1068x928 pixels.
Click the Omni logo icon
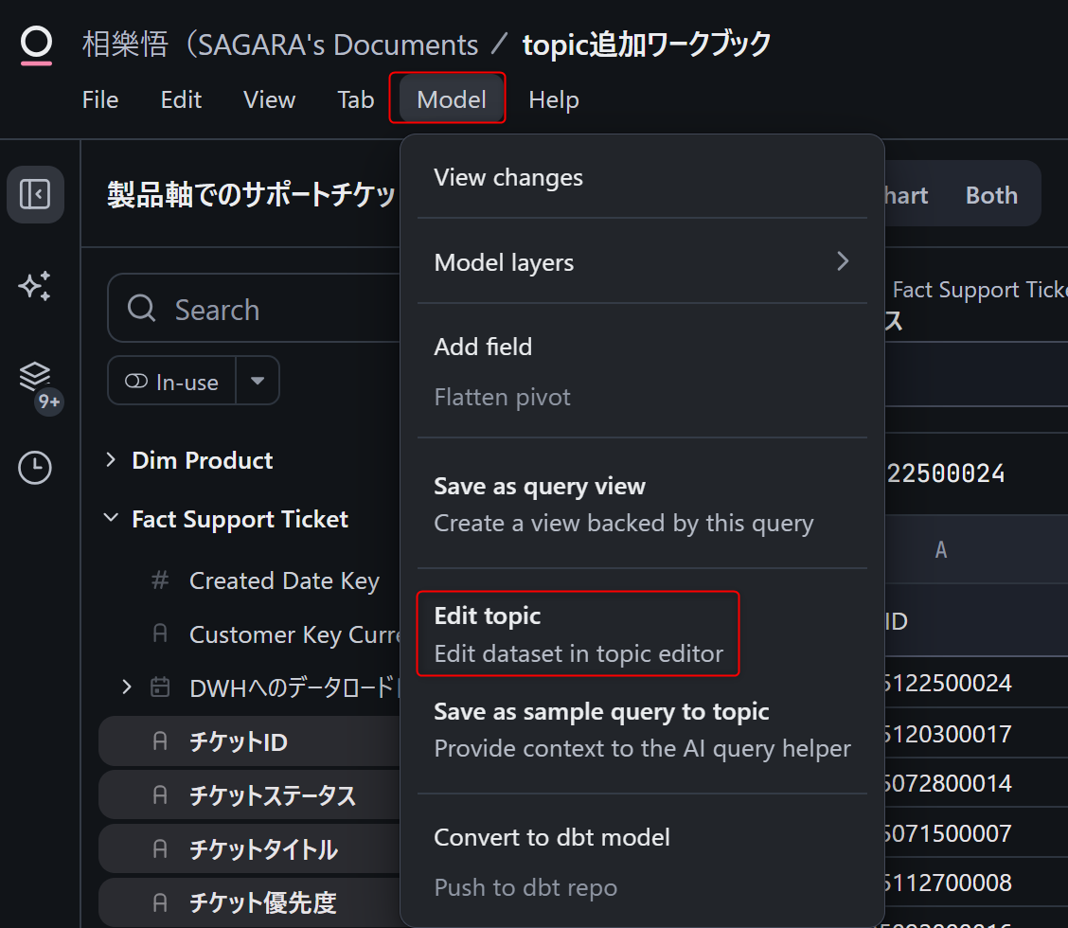pos(36,45)
